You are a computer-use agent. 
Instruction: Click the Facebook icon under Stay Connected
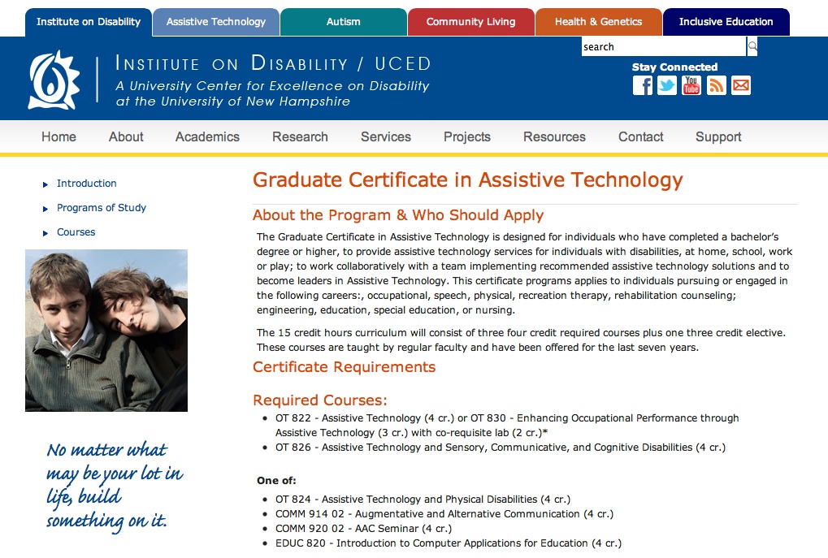[x=642, y=85]
